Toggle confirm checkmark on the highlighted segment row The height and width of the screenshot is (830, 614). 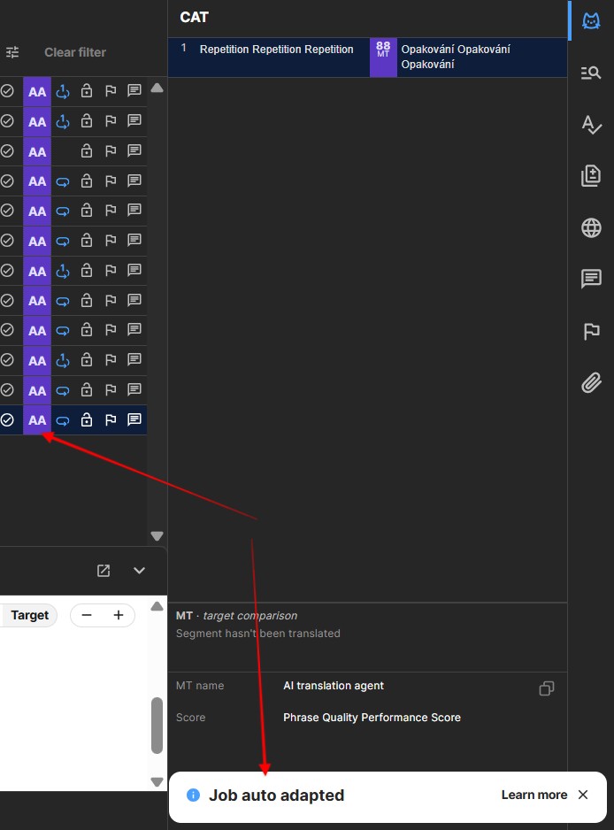(x=7, y=420)
